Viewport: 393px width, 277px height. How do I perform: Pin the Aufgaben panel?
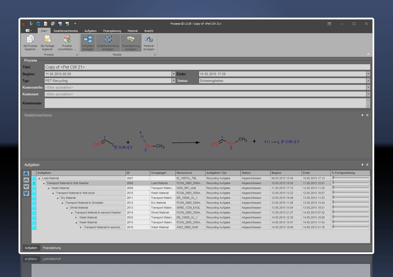pos(362,165)
